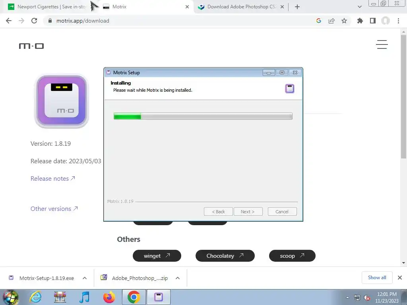Open the Motrix site hamburger menu

(382, 44)
